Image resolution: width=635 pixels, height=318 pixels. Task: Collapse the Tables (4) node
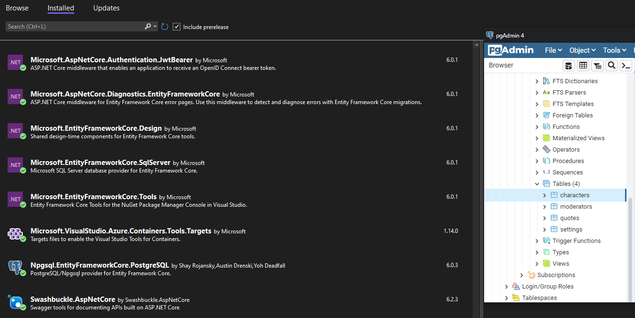537,183
